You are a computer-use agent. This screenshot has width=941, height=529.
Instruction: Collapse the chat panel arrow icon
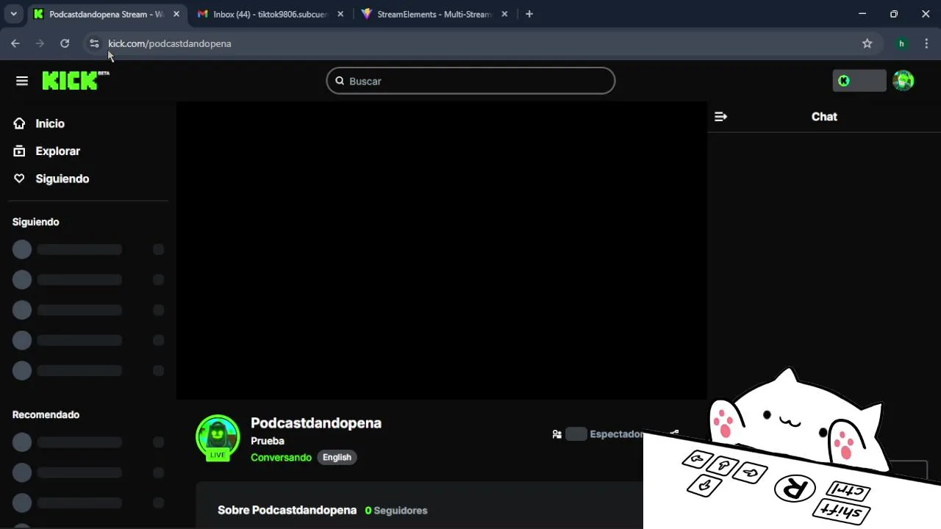[x=720, y=116]
